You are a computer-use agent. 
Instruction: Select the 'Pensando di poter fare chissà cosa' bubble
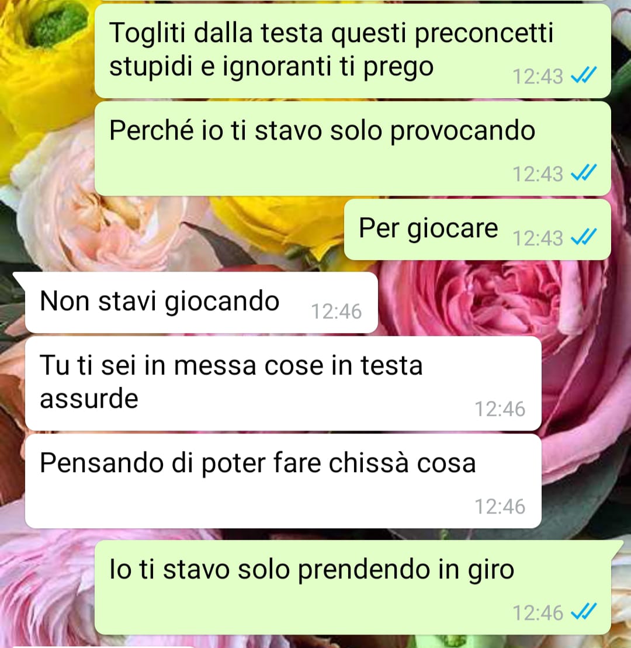[x=283, y=481]
